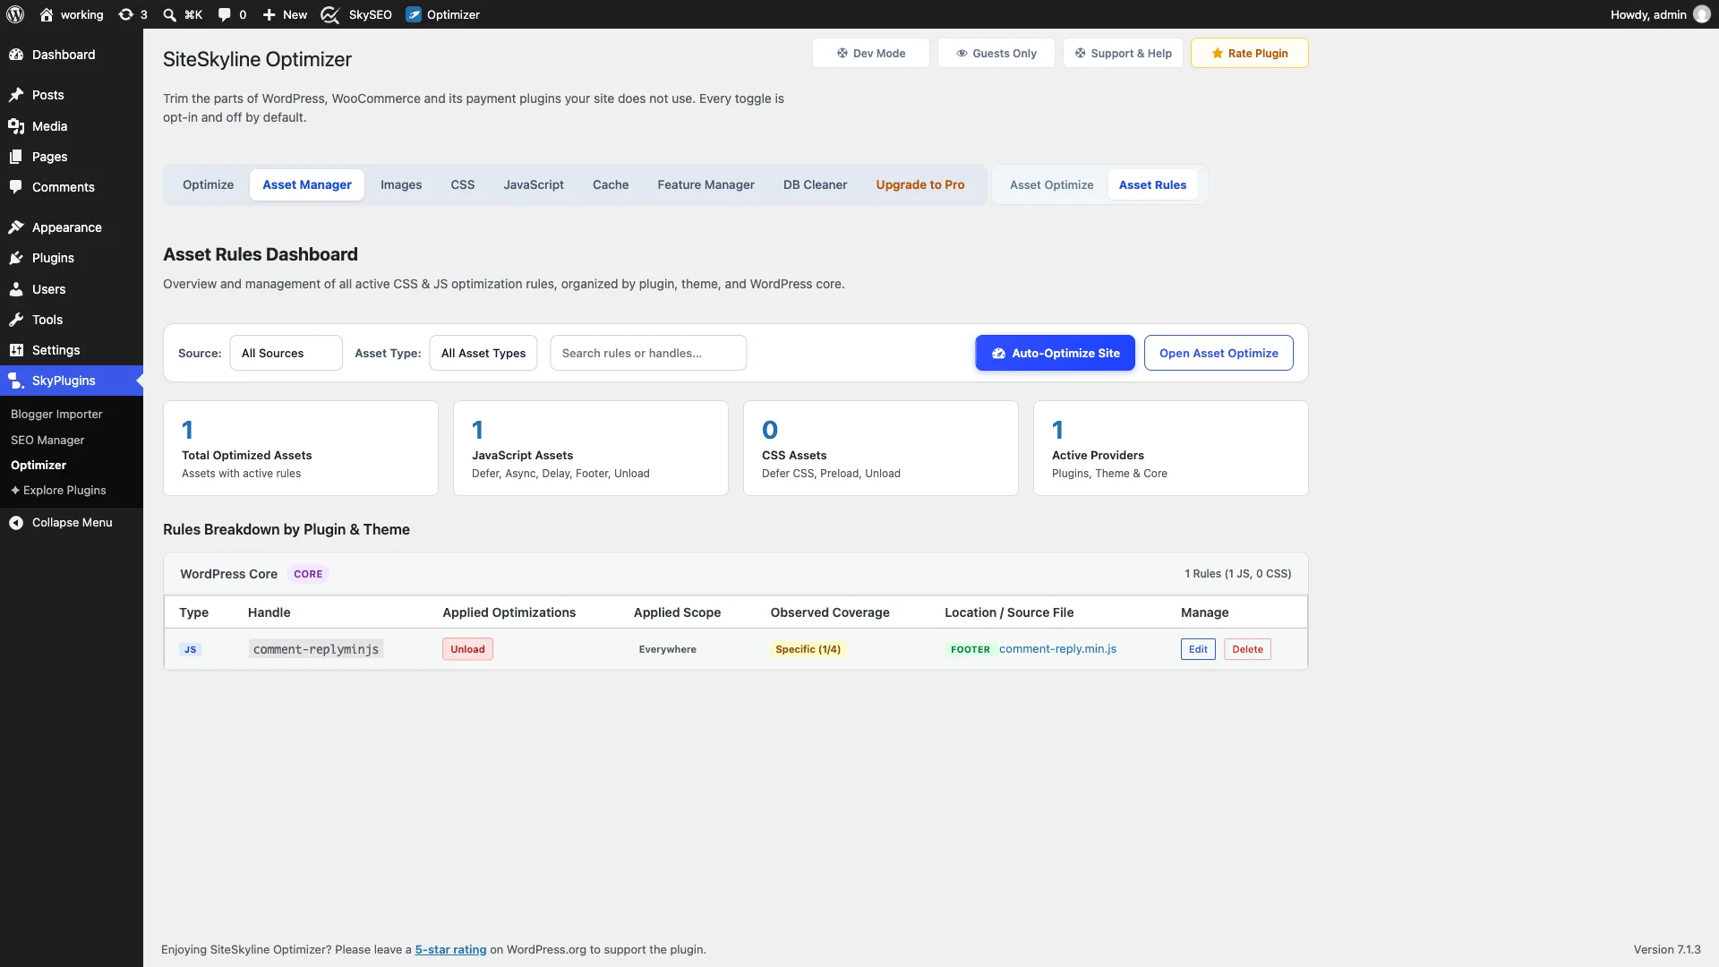Open SEO Manager submenu item
The height and width of the screenshot is (967, 1719).
[47, 441]
